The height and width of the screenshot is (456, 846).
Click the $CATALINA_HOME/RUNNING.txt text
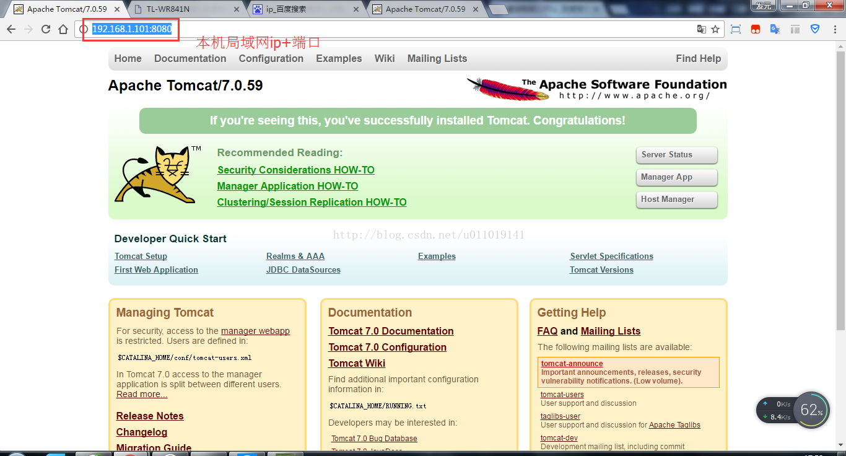point(378,406)
